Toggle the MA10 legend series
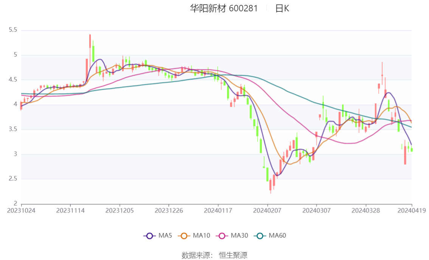Screen dimensions: 429x260 point(194,236)
